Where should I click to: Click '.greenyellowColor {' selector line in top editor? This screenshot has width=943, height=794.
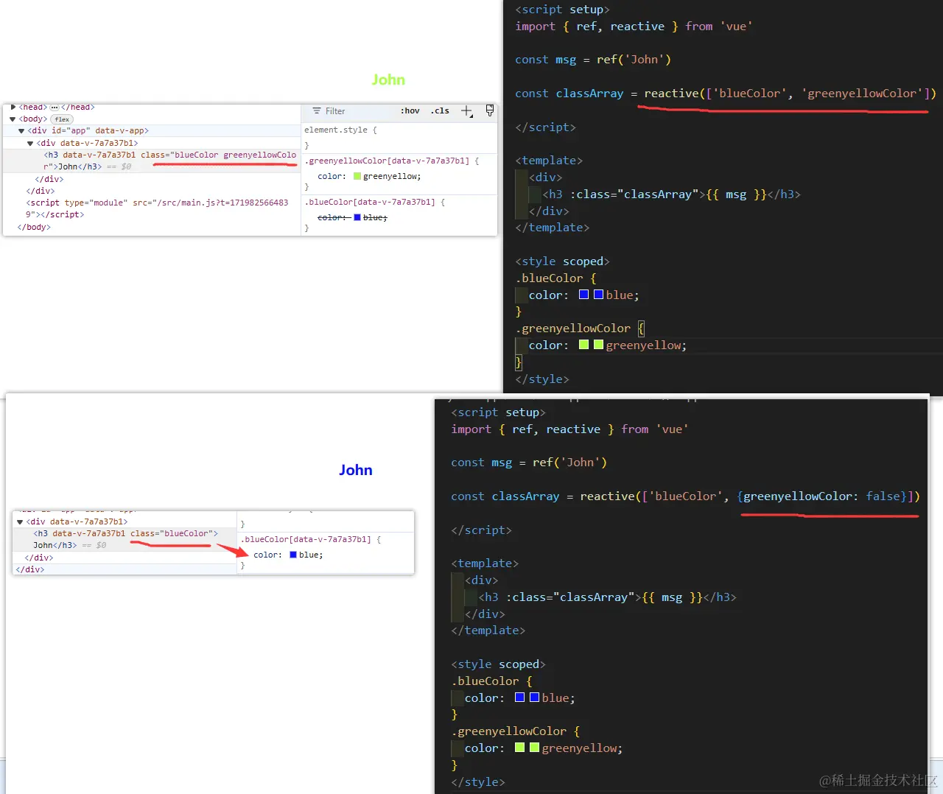[x=580, y=329]
